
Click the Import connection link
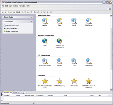click(x=12, y=31)
